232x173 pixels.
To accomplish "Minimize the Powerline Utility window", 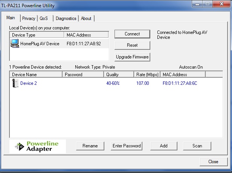I will coord(197,4).
